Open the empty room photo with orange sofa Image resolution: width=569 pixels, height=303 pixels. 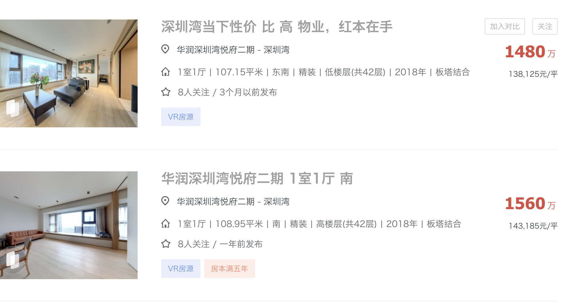[69, 225]
